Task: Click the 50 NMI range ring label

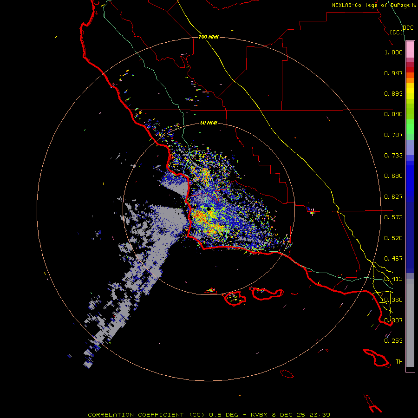Action: [x=209, y=123]
